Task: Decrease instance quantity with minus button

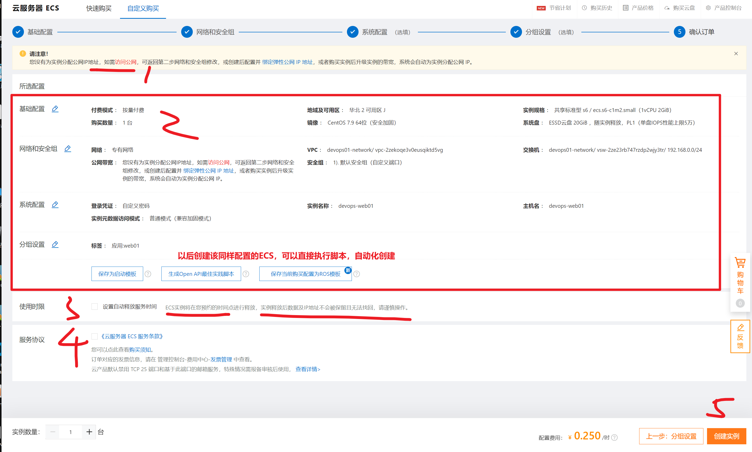Action: (53, 432)
